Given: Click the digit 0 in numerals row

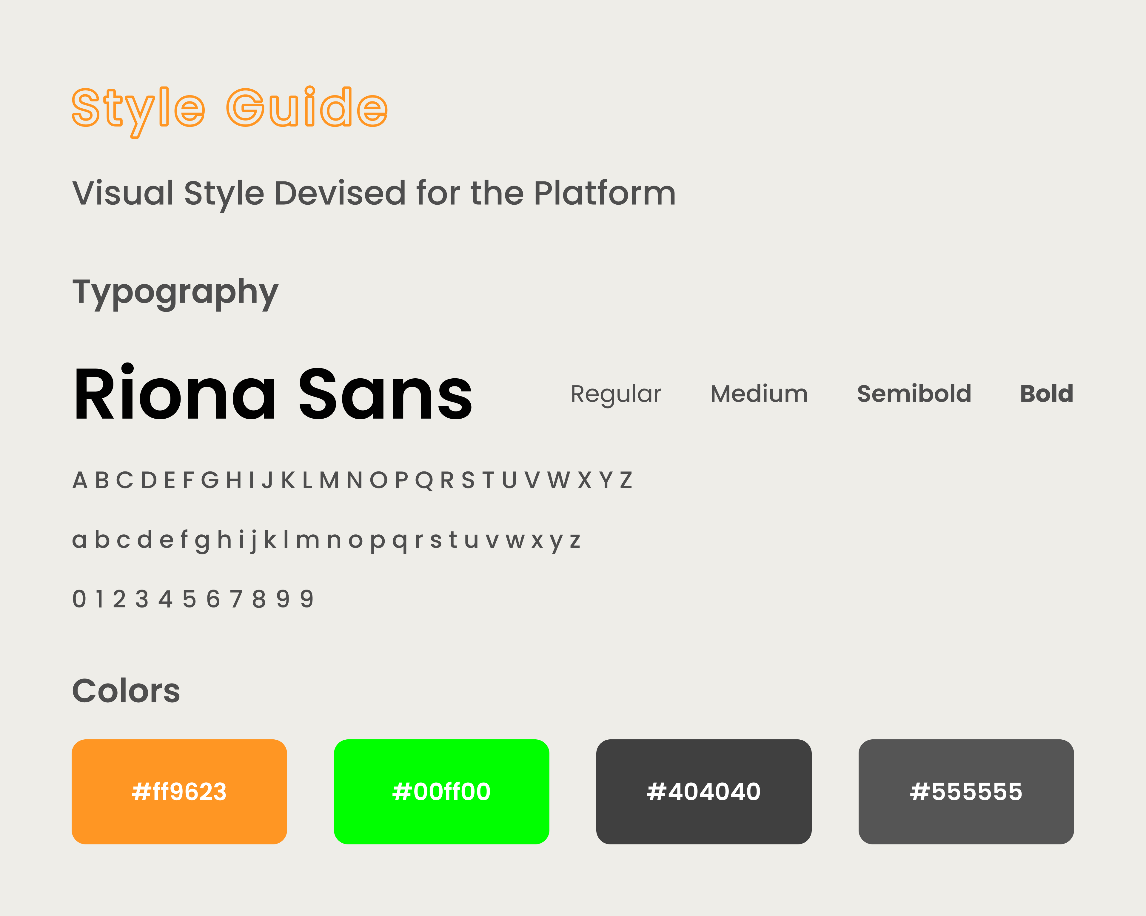Looking at the screenshot, I should coord(79,599).
